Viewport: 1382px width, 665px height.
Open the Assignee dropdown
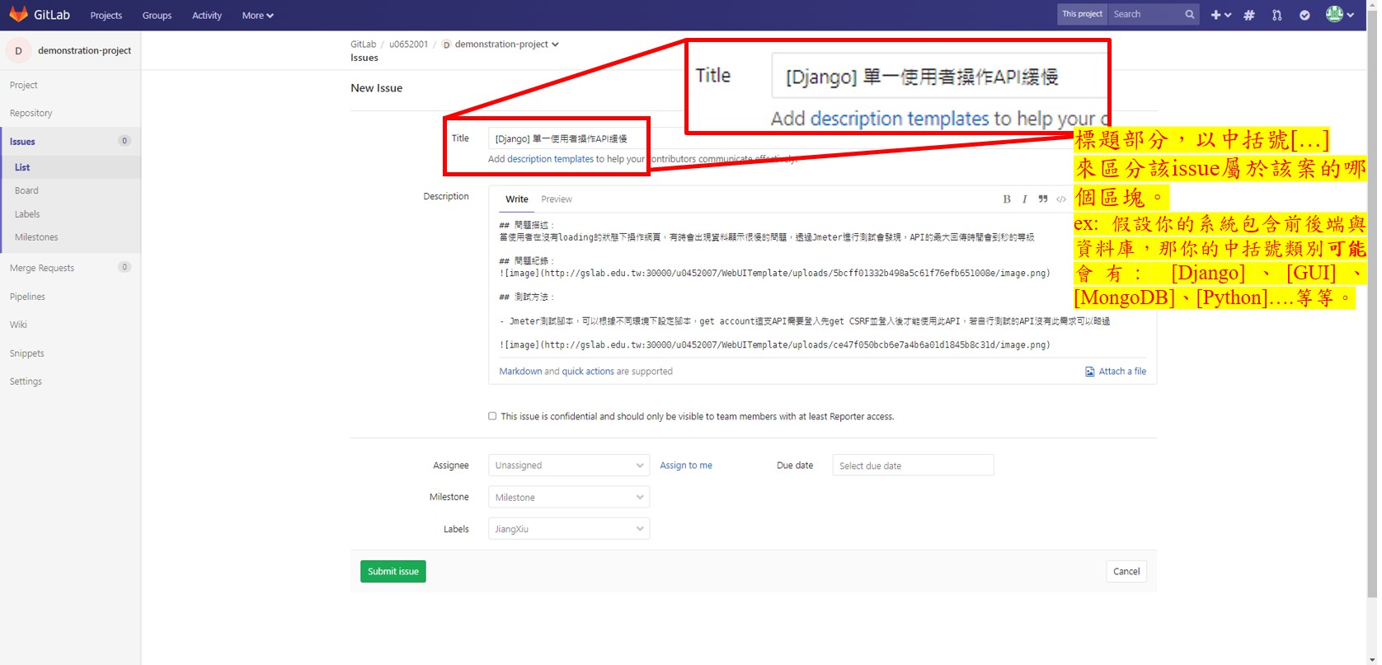point(569,466)
